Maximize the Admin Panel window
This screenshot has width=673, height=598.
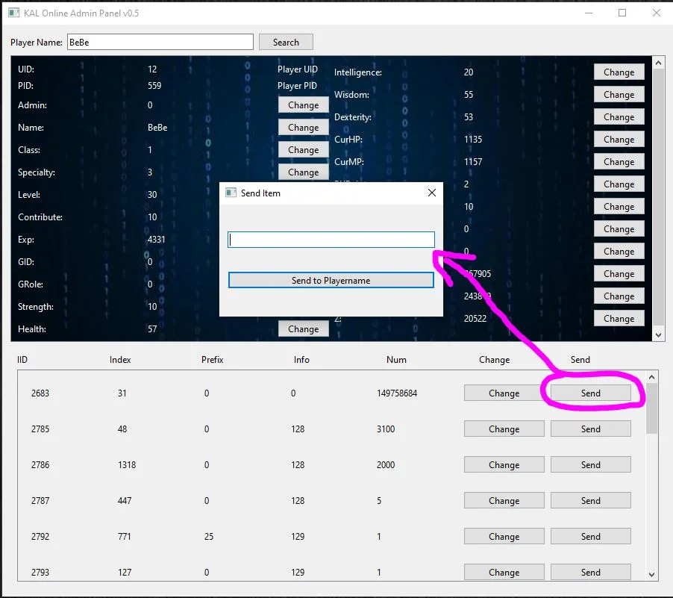click(x=622, y=13)
